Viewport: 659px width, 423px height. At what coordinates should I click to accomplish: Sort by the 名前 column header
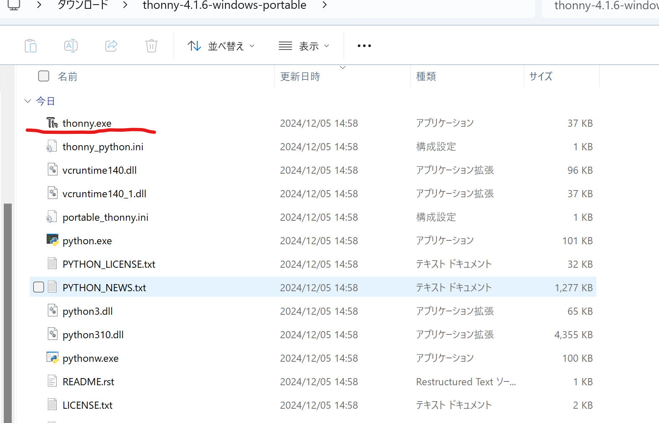68,76
